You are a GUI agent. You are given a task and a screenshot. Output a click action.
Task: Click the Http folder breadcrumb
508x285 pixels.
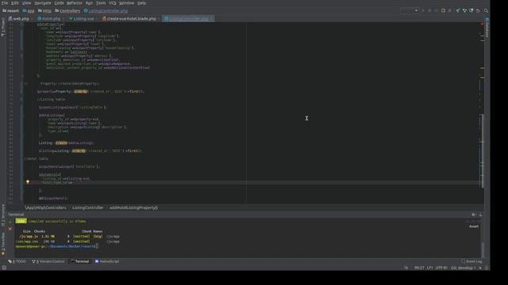click(44, 10)
